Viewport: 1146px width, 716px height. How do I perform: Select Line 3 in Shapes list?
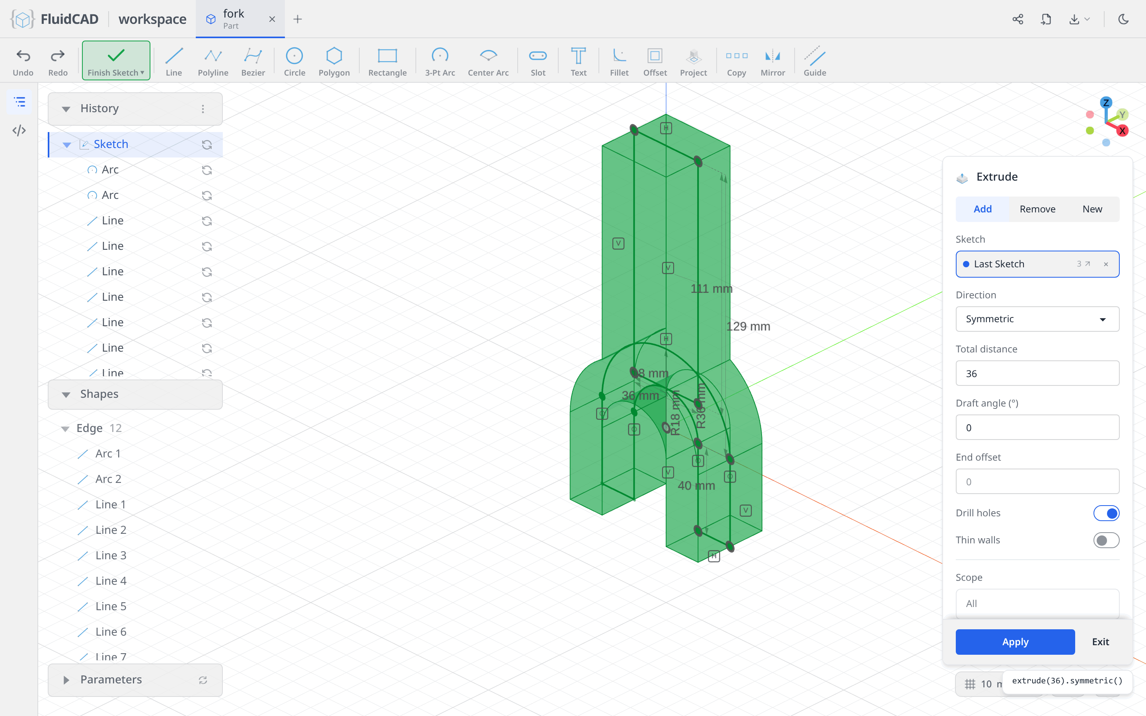(111, 555)
